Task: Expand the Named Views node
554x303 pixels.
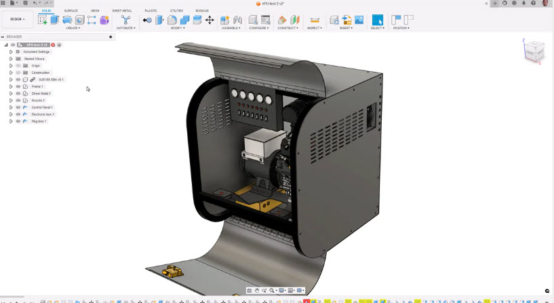Action: click(x=11, y=58)
